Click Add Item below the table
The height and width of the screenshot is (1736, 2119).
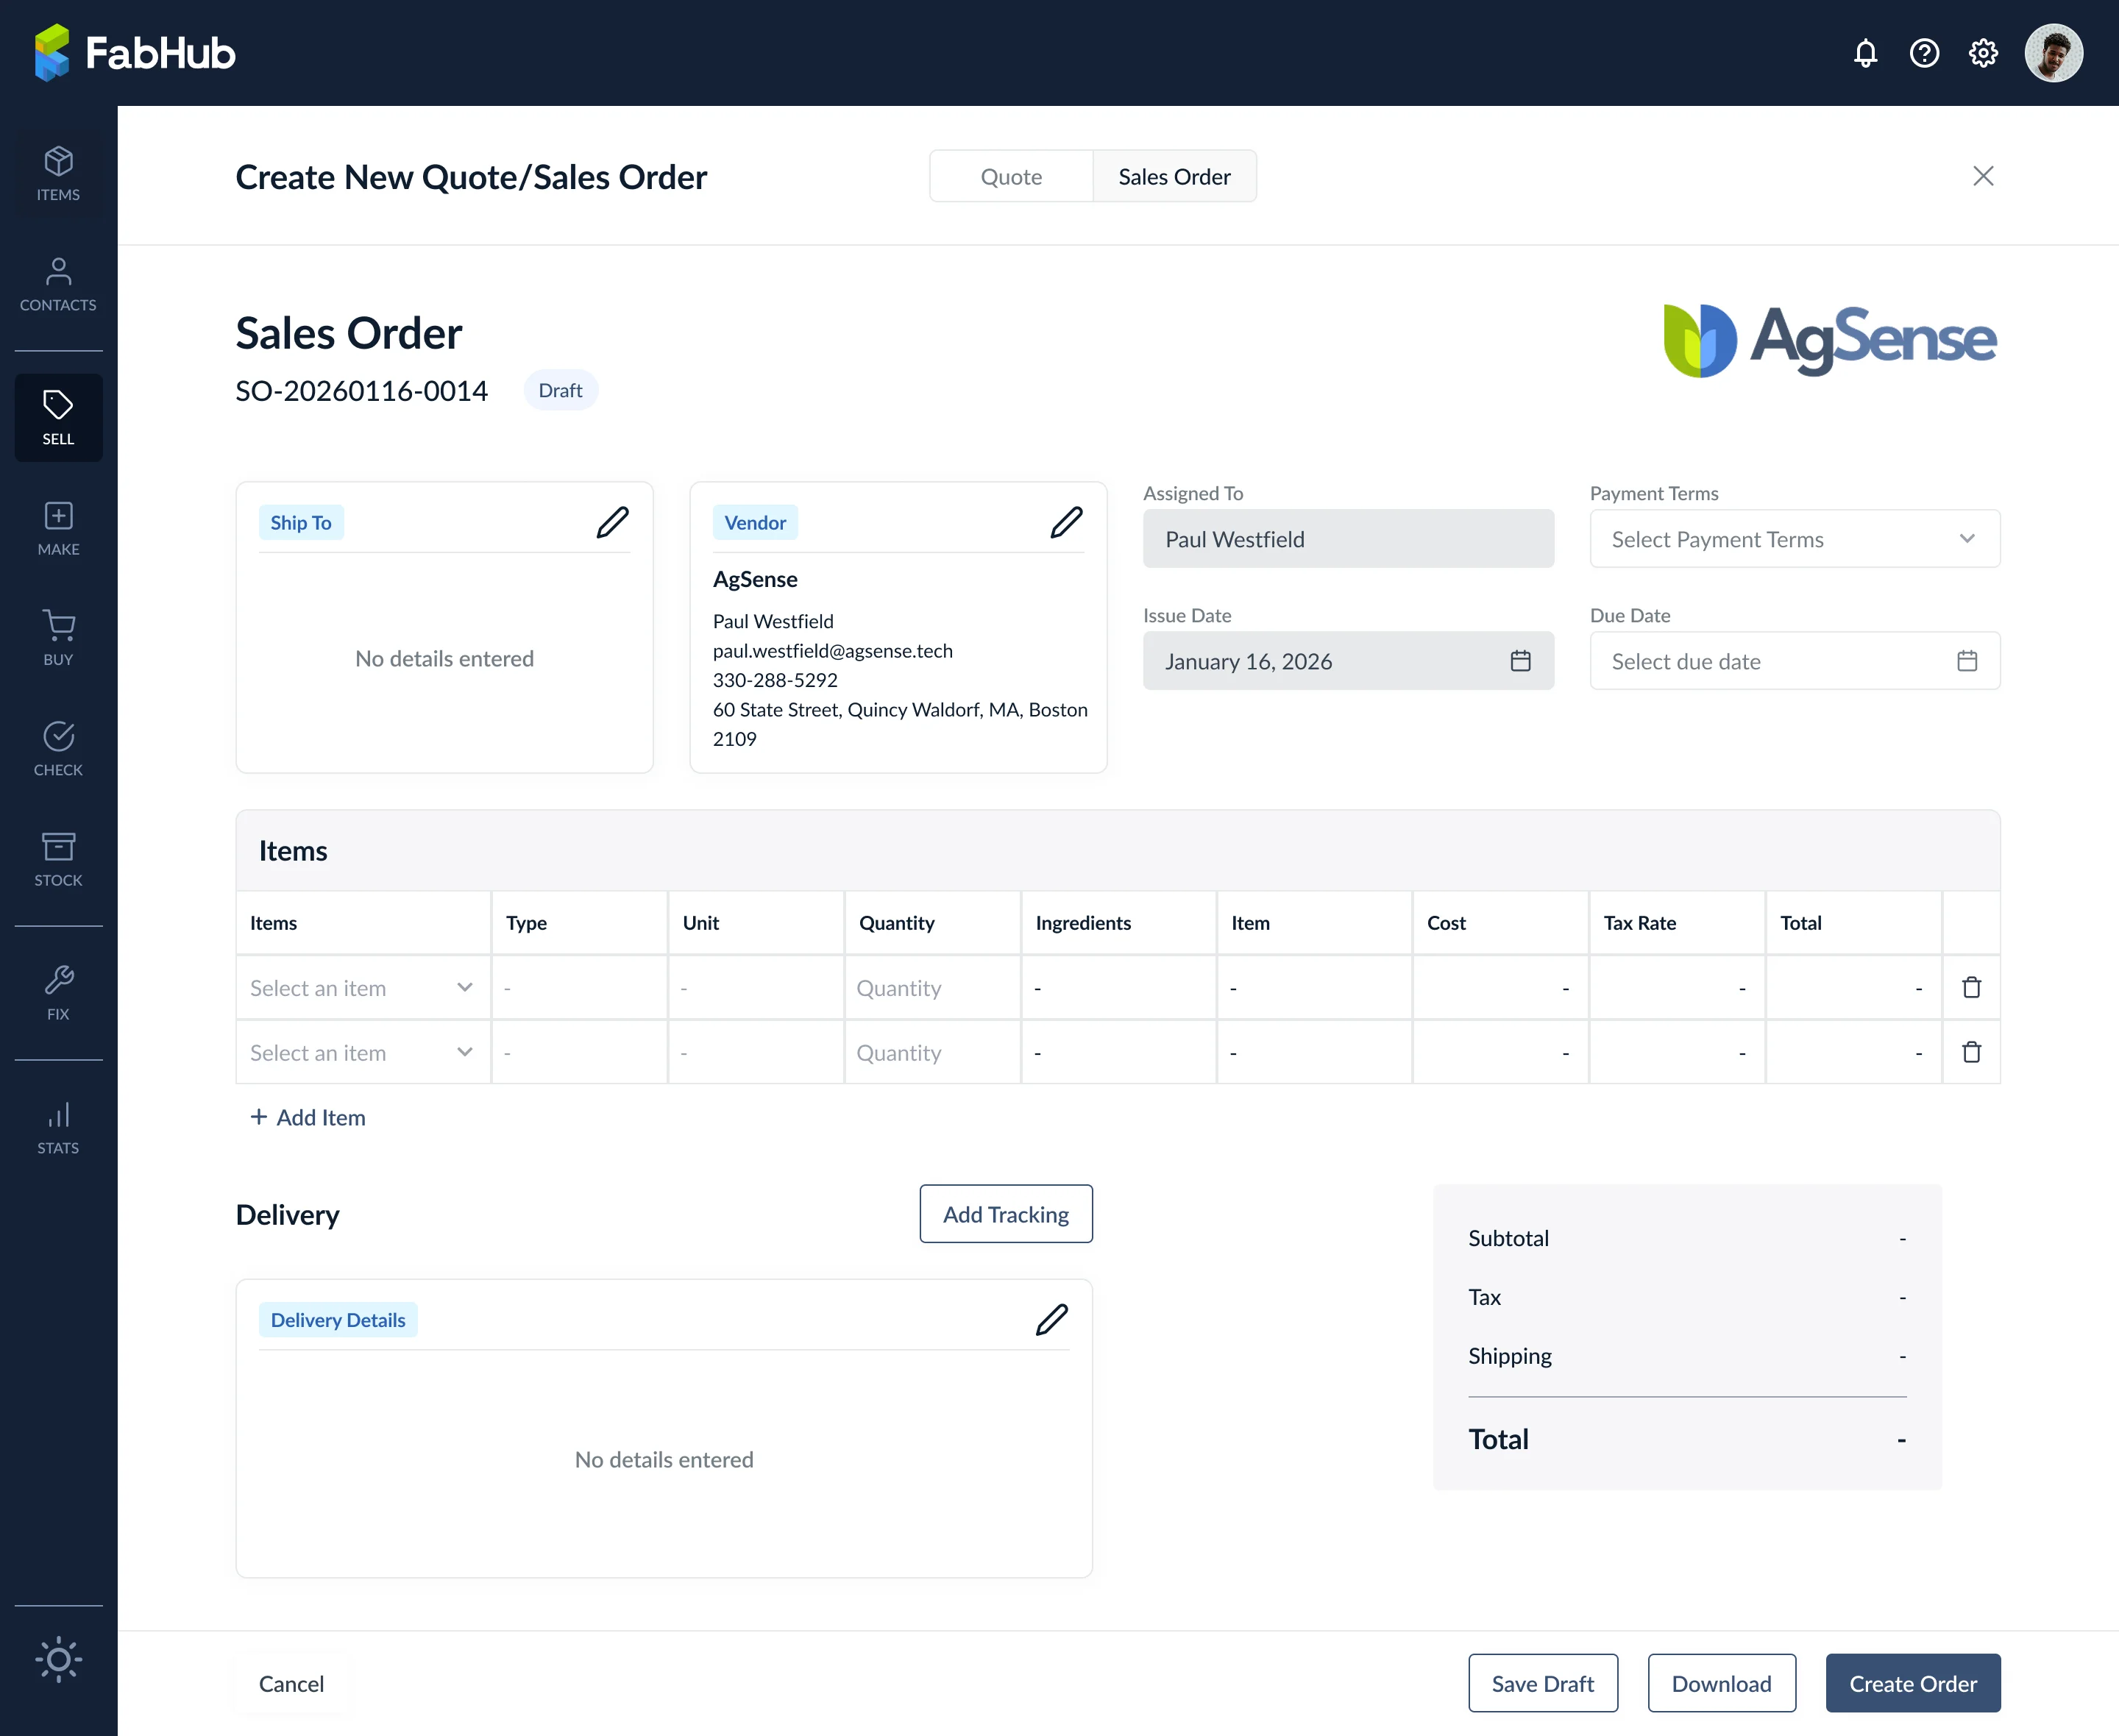[x=308, y=1117]
